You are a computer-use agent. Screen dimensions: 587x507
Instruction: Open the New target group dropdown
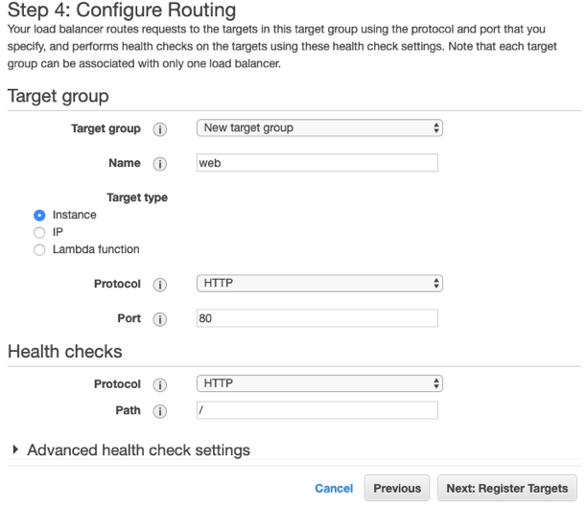319,128
